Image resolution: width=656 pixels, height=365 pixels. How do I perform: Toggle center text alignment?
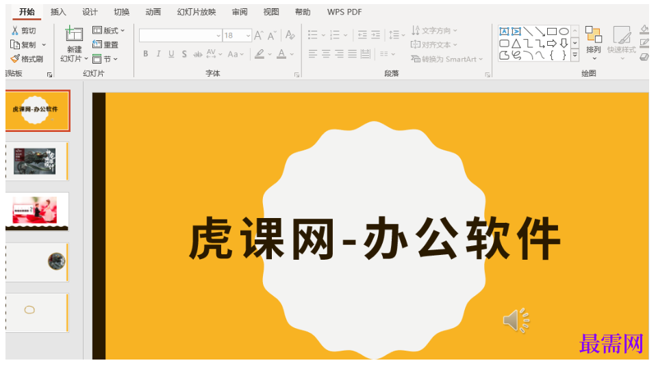point(326,53)
